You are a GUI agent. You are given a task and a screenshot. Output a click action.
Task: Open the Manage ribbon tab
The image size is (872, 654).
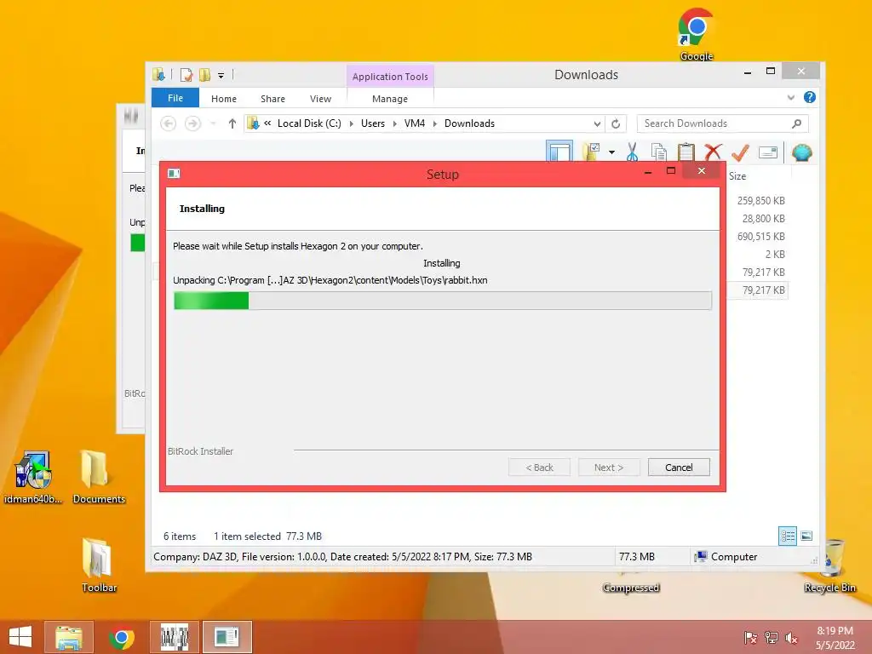pos(390,99)
